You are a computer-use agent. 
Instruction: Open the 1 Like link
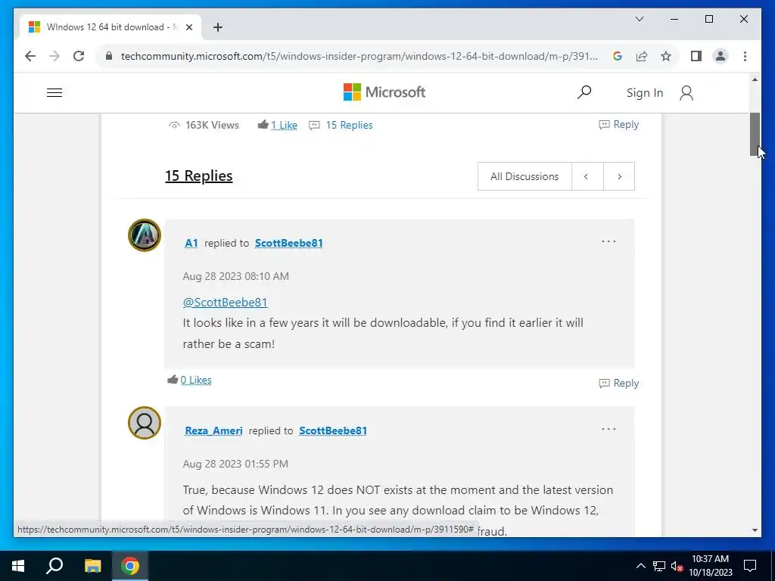pyautogui.click(x=285, y=126)
